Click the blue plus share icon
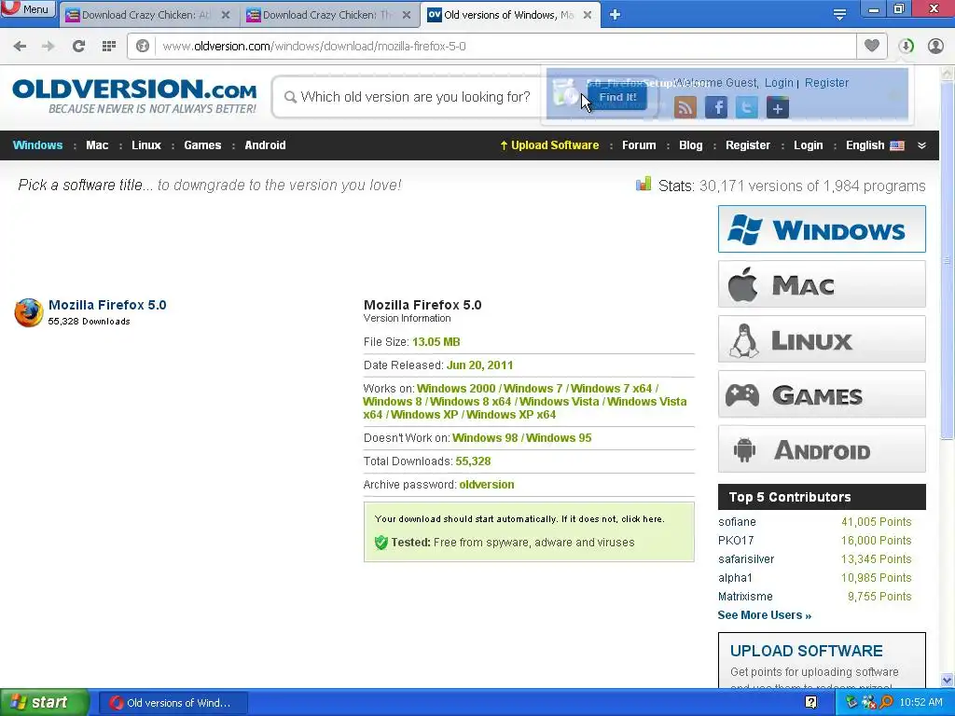955x716 pixels. pos(778,108)
